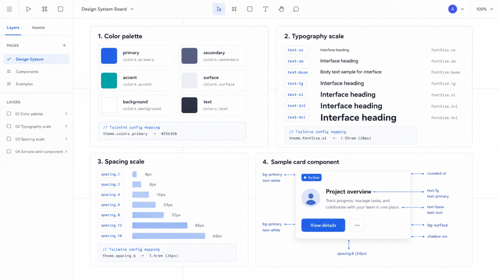Click the square view icon in top-left toolbar
Viewport: 499px width, 280px height.
coord(61,9)
